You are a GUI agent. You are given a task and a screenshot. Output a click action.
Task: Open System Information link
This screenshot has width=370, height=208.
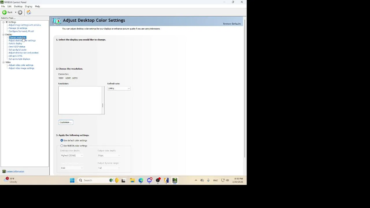pyautogui.click(x=15, y=171)
